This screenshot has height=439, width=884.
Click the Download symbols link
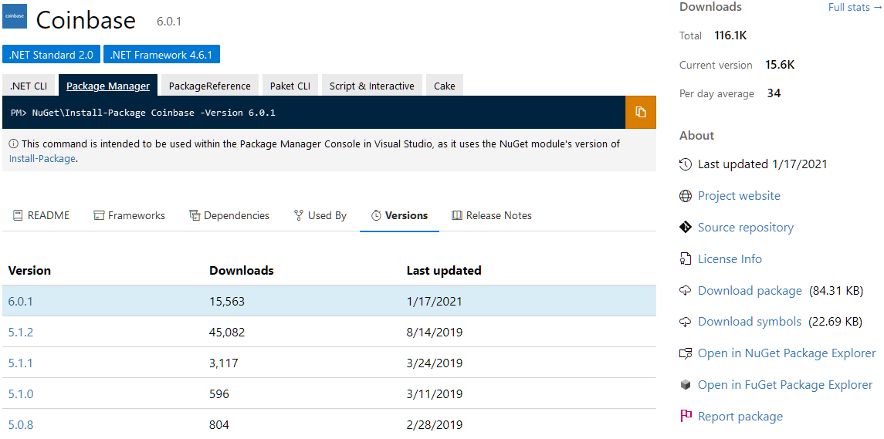click(x=749, y=321)
